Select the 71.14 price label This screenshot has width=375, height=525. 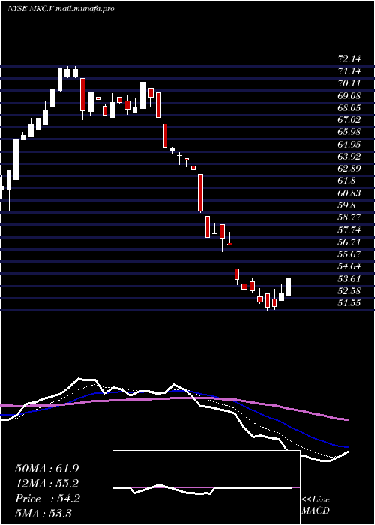point(349,71)
